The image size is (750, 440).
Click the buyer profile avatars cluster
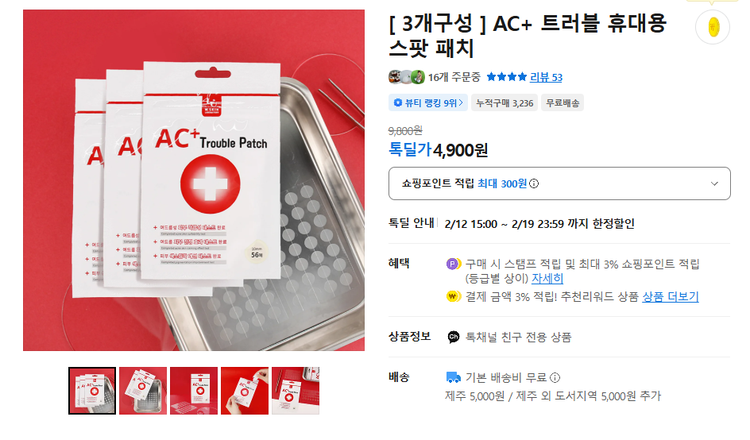coord(407,76)
